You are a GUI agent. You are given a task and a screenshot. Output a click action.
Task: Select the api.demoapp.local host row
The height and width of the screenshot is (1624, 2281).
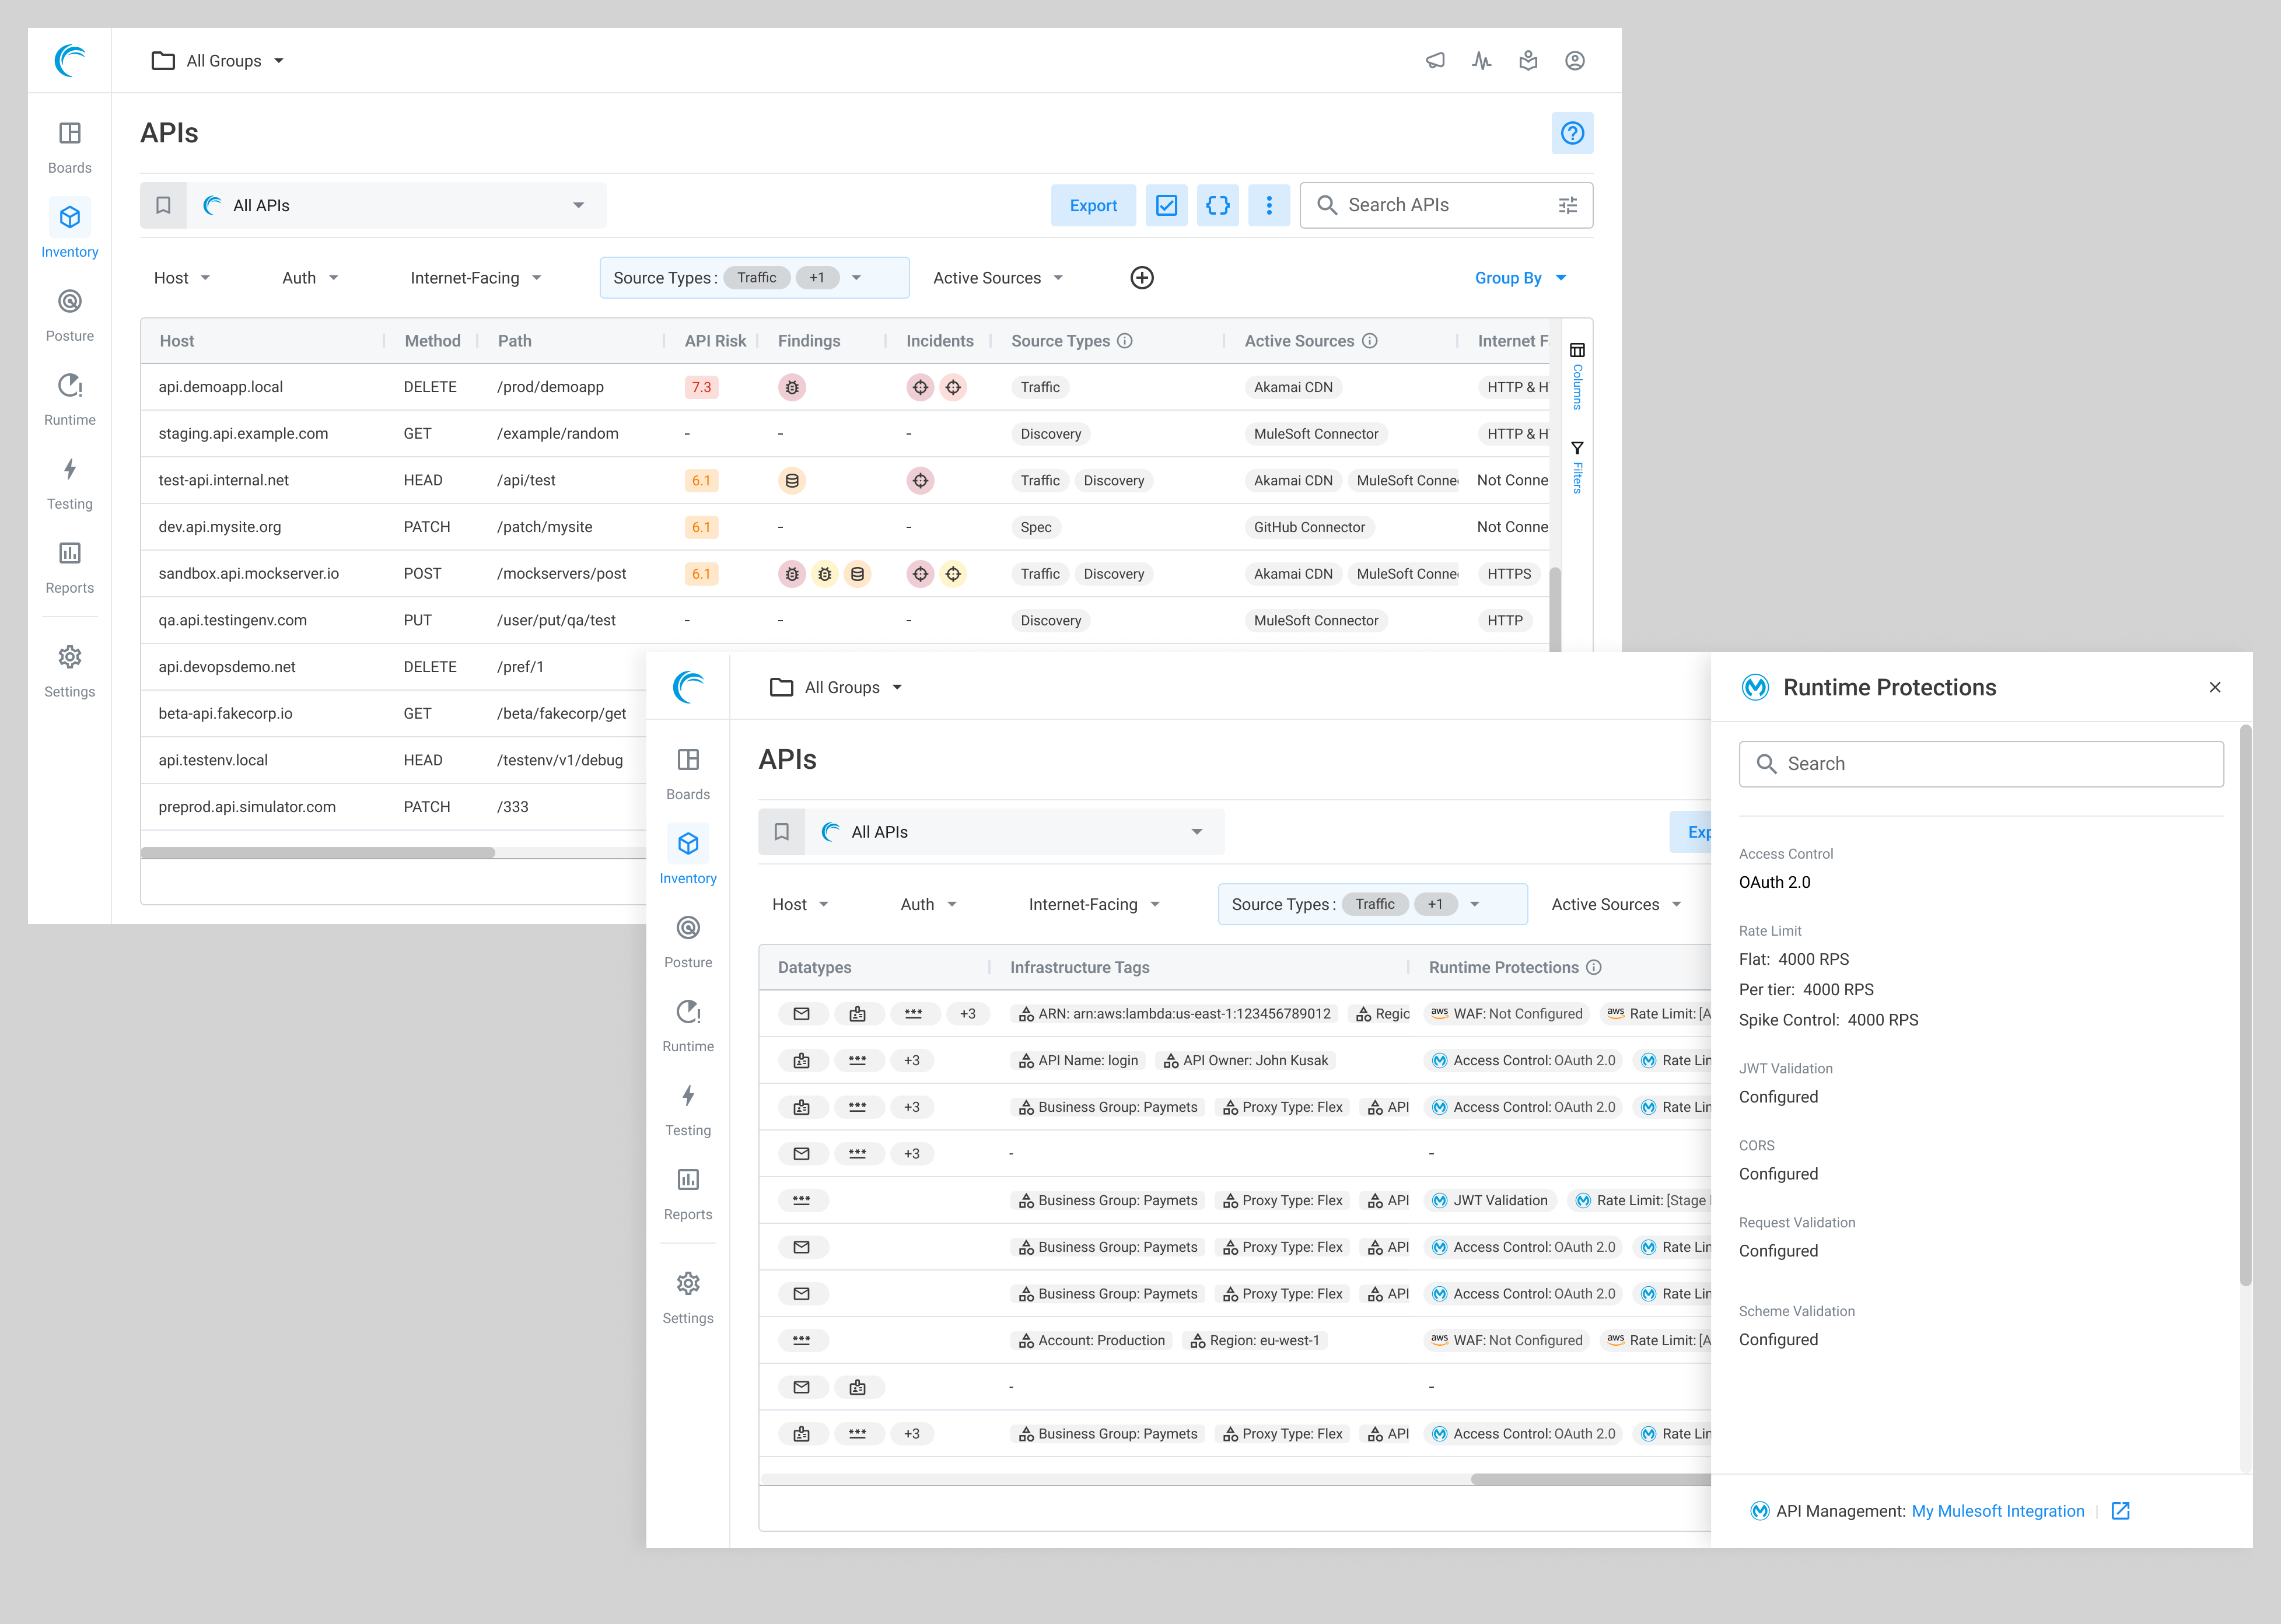tap(845, 387)
